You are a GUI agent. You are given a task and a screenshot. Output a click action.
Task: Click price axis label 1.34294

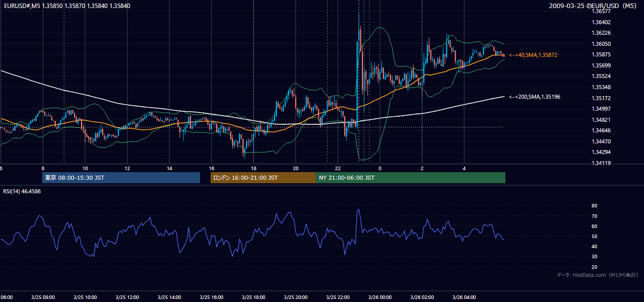tap(602, 152)
